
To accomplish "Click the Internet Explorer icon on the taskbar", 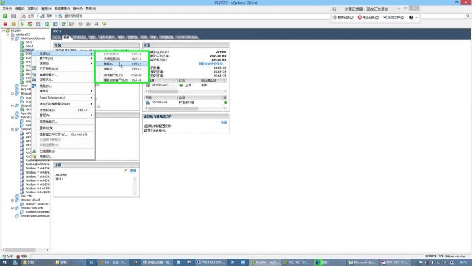I will pos(91,263).
